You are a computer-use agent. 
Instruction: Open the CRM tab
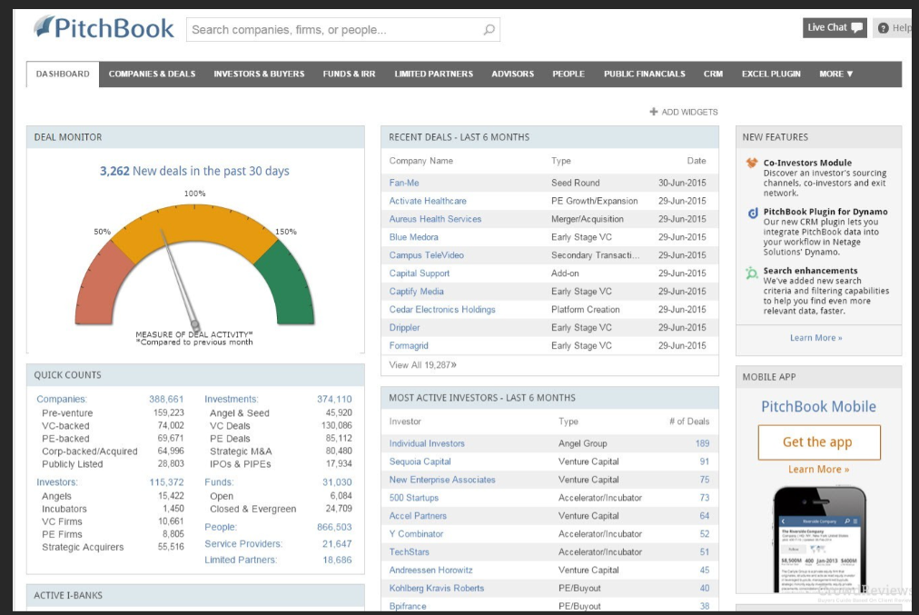point(713,74)
